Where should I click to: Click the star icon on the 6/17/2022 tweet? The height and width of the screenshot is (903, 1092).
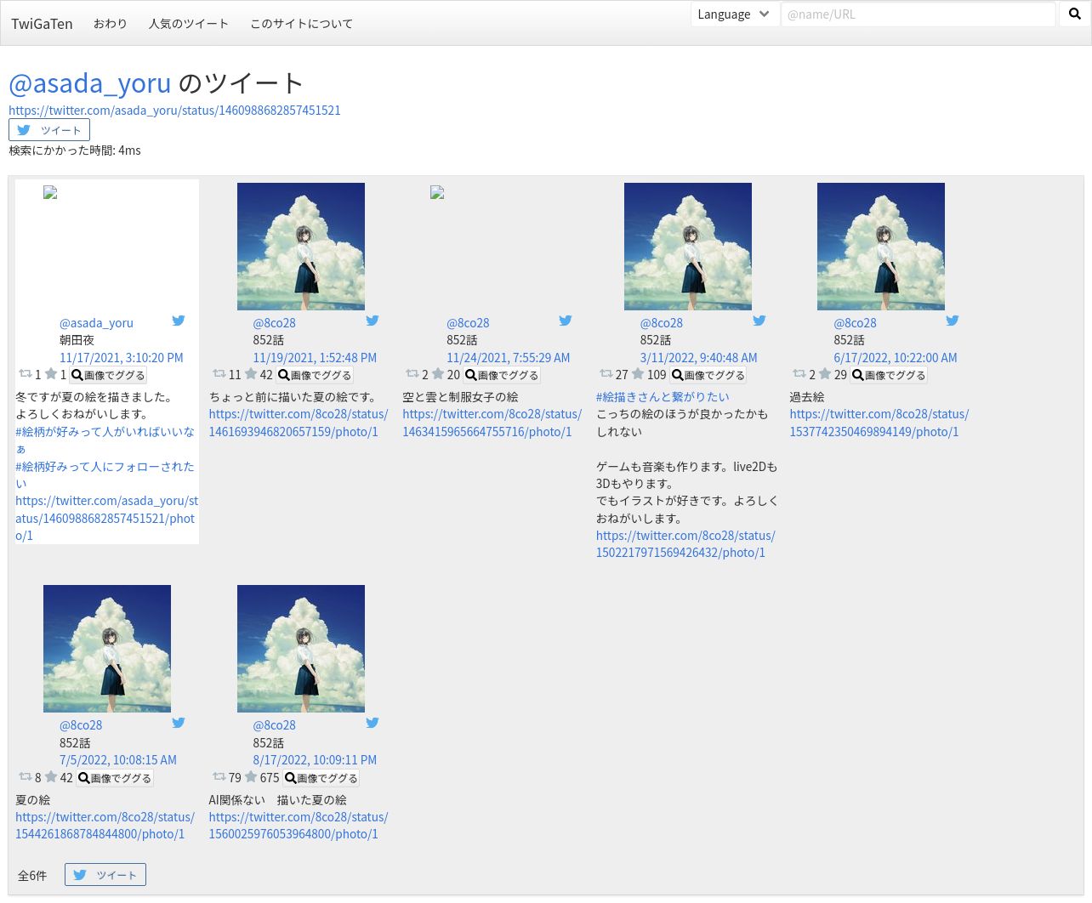point(825,374)
